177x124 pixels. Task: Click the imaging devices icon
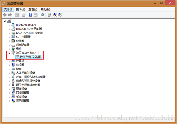(x=13, y=89)
